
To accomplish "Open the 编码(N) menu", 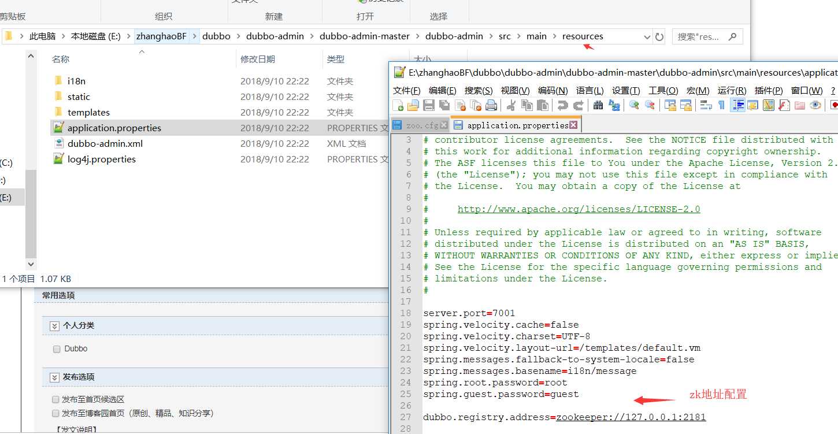I will [553, 91].
